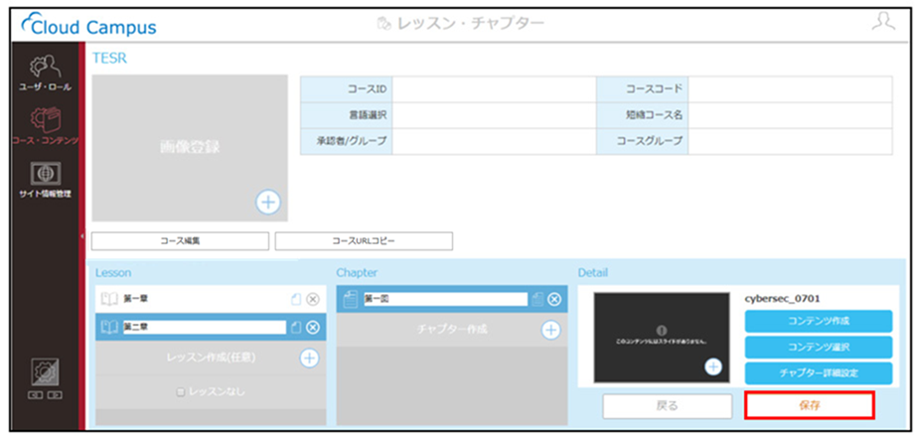Click the コース編集 button
919x441 pixels.
tap(180, 240)
